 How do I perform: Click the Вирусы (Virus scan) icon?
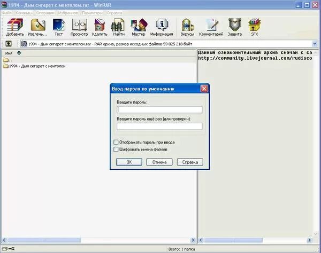tap(187, 27)
